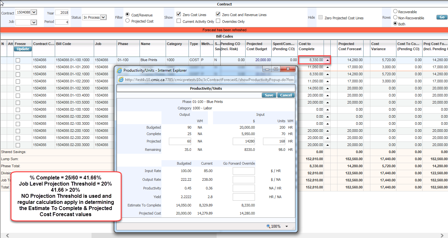Click arrow icon beside second 11,050.00 row
Screen dimensions: 448x238
(327, 81)
